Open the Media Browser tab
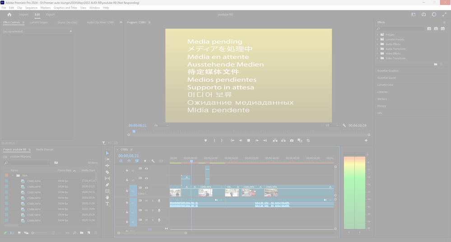Viewport: 451px width, 242px height. point(45,149)
